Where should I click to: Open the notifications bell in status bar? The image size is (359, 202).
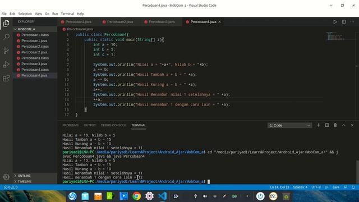[353, 187]
